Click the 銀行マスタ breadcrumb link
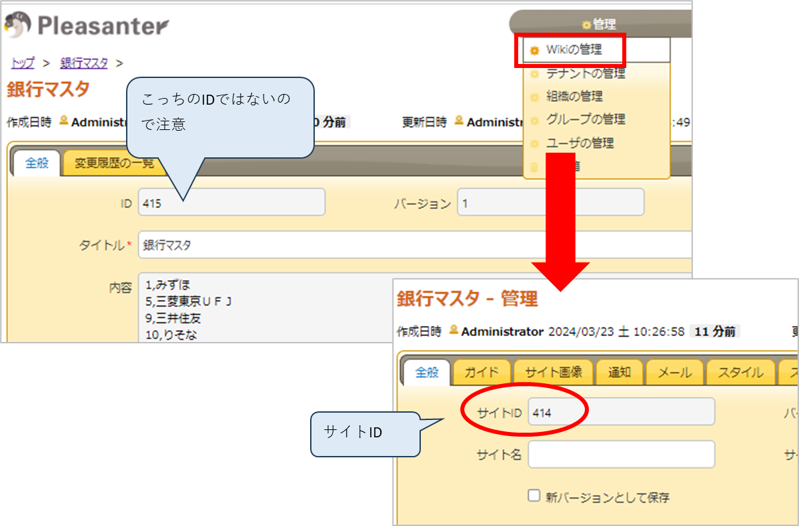The width and height of the screenshot is (799, 526). pos(83,63)
